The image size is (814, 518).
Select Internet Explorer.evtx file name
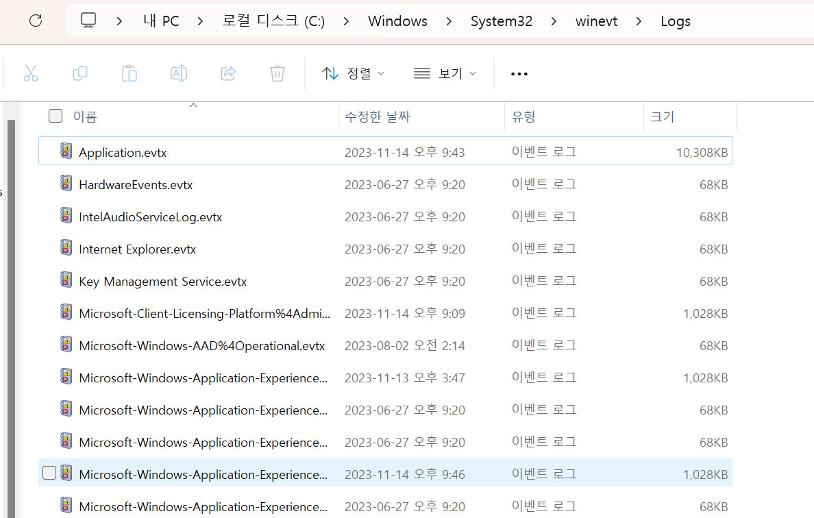point(138,249)
